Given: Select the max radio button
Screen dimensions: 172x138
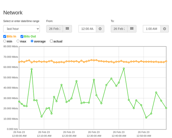Looking at the screenshot, I should [18, 41].
